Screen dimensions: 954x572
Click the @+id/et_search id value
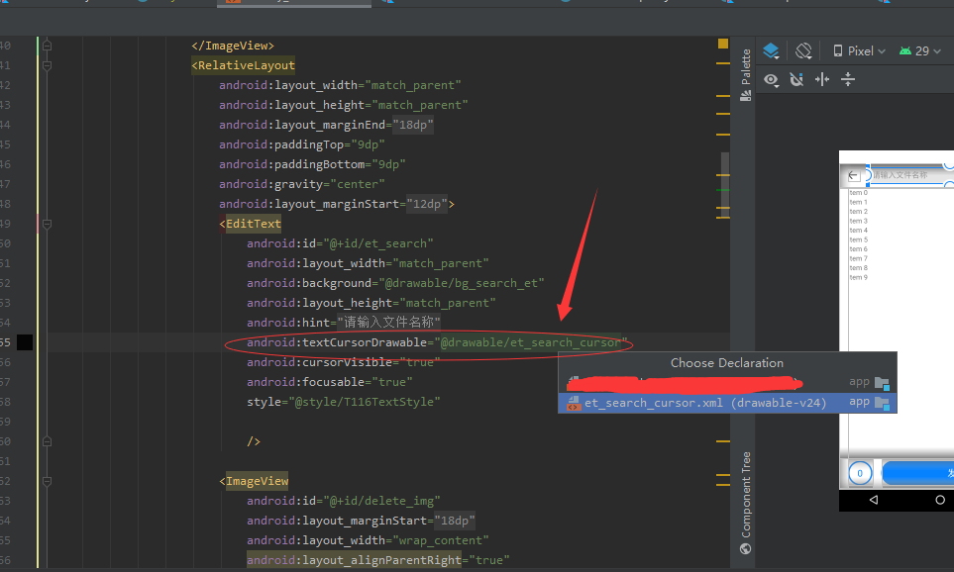[x=378, y=243]
